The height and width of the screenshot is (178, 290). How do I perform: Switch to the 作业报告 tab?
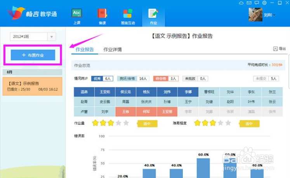pyautogui.click(x=85, y=49)
